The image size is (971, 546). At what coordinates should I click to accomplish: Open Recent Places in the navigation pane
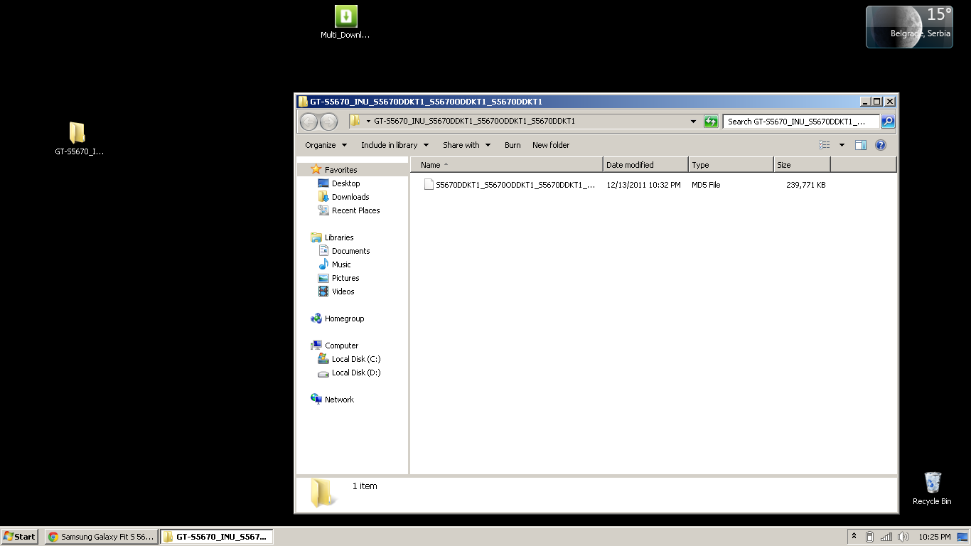coord(355,210)
